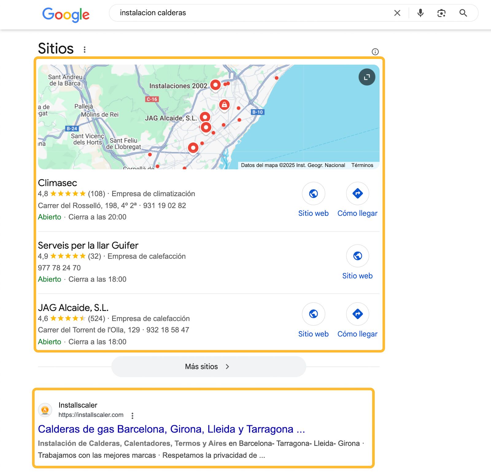Image resolution: width=491 pixels, height=473 pixels.
Task: Click JAG Alcaide phone 932 18 58 47
Action: tap(168, 330)
